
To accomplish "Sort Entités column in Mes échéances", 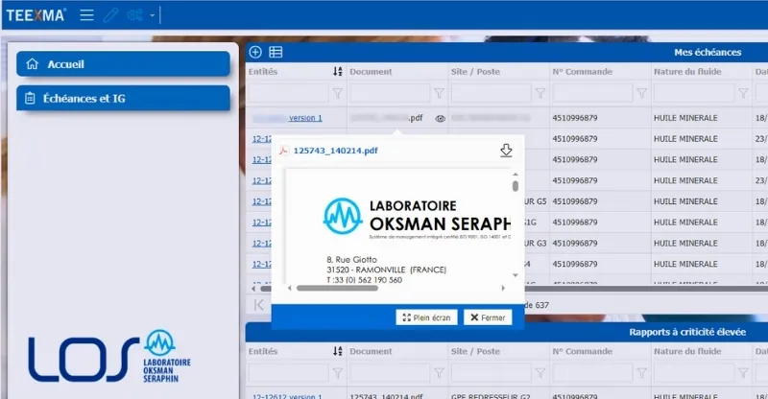I will [338, 72].
